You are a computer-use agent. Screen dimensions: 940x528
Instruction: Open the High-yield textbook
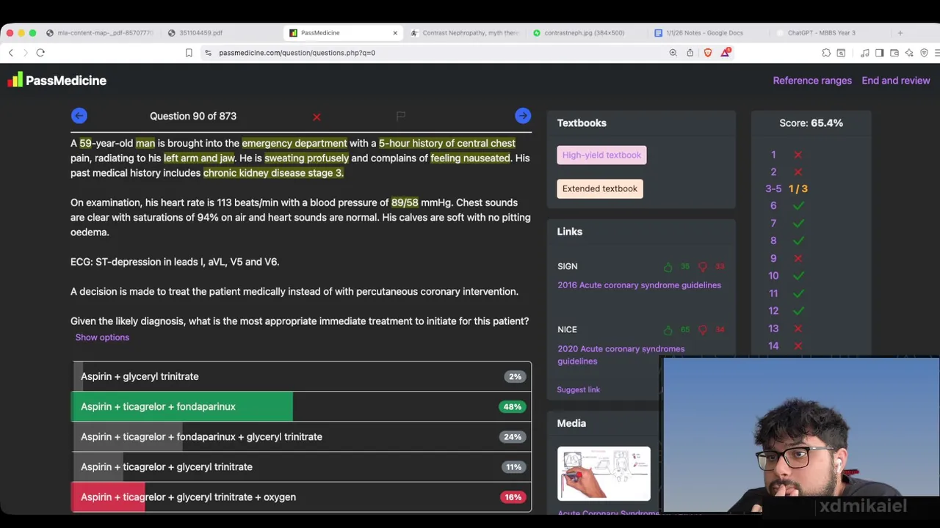click(601, 155)
